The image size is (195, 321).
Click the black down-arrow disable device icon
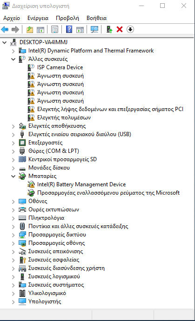point(130,29)
